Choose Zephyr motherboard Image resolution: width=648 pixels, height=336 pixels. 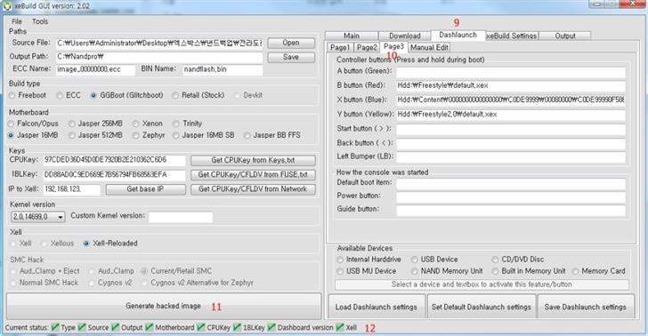[150, 135]
